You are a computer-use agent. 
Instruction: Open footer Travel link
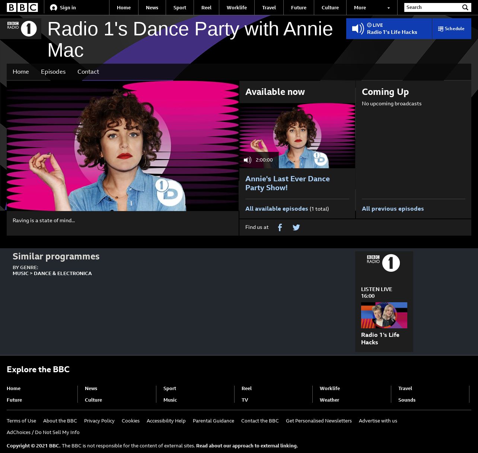click(x=405, y=388)
